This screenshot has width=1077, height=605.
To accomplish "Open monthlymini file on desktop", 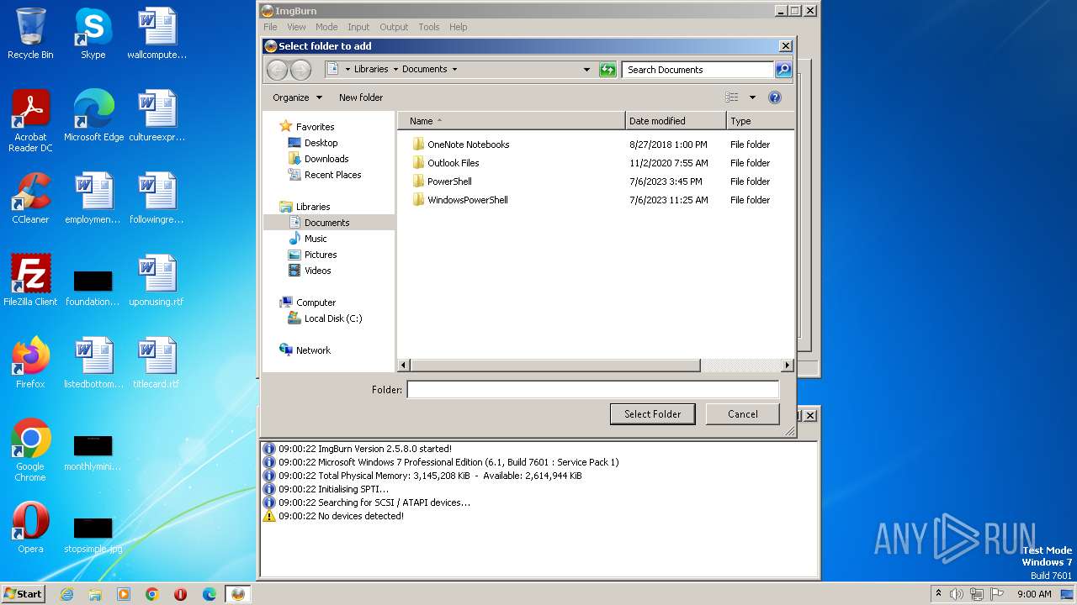I will (93, 452).
